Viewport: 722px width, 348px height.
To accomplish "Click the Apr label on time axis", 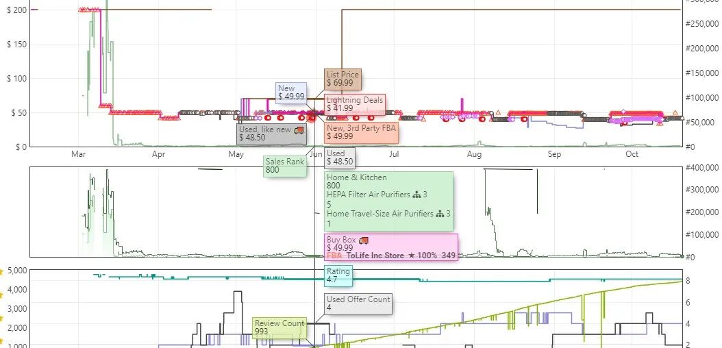I will [158, 154].
